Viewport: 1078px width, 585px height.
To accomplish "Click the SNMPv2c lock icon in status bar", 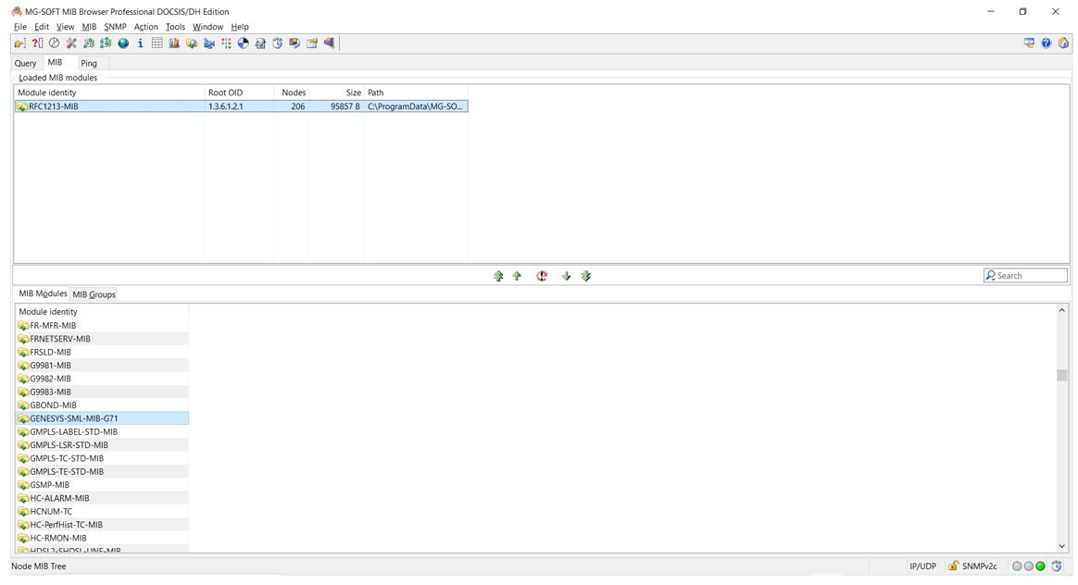I will pos(953,566).
